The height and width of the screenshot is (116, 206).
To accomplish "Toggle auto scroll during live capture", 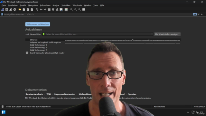I will (61, 9).
